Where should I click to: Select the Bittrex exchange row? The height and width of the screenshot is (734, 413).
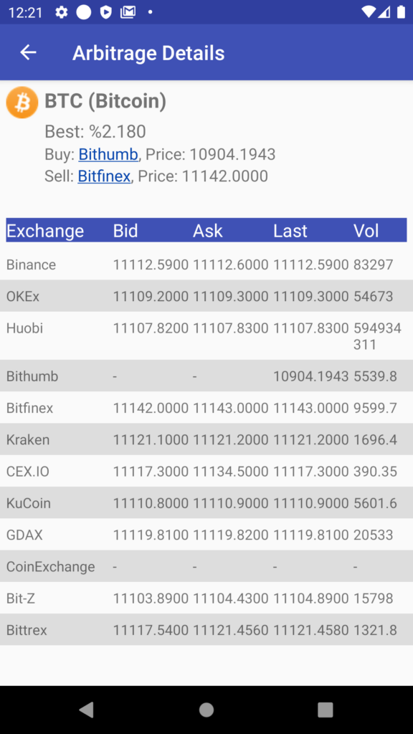click(x=206, y=630)
